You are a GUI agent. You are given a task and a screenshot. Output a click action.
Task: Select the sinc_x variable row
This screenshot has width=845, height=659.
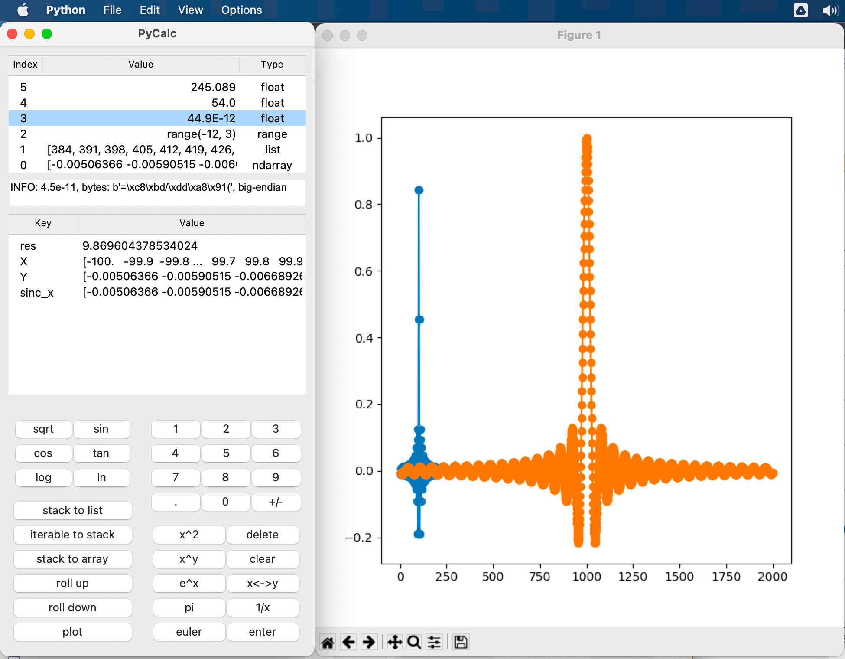[x=157, y=293]
